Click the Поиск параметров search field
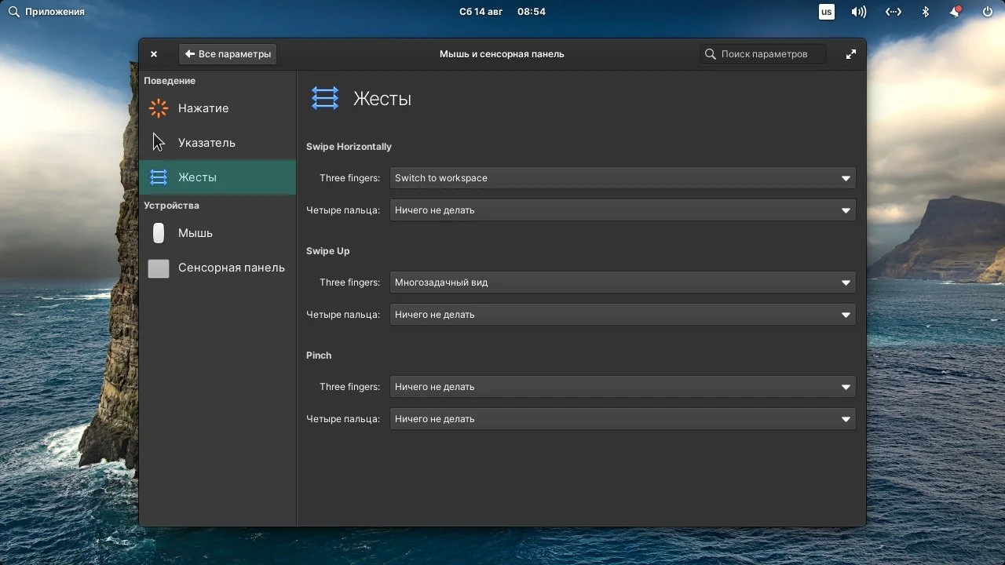The height and width of the screenshot is (565, 1005). pyautogui.click(x=762, y=53)
